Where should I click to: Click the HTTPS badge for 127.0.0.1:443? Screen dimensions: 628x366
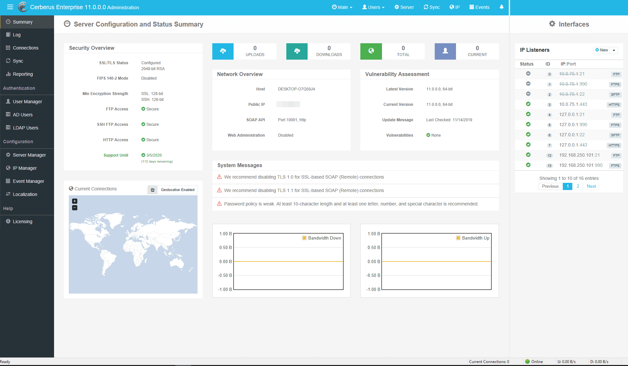coord(614,145)
